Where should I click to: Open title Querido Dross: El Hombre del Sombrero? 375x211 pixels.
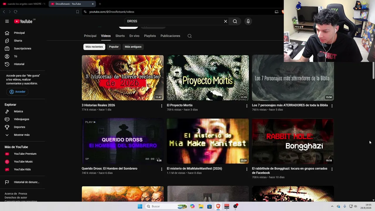(110, 169)
